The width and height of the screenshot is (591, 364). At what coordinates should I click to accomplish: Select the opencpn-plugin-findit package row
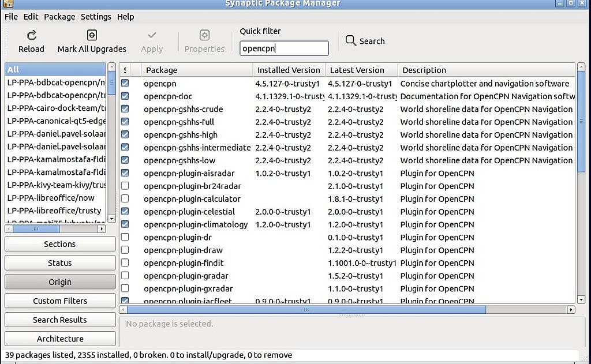[x=347, y=262]
